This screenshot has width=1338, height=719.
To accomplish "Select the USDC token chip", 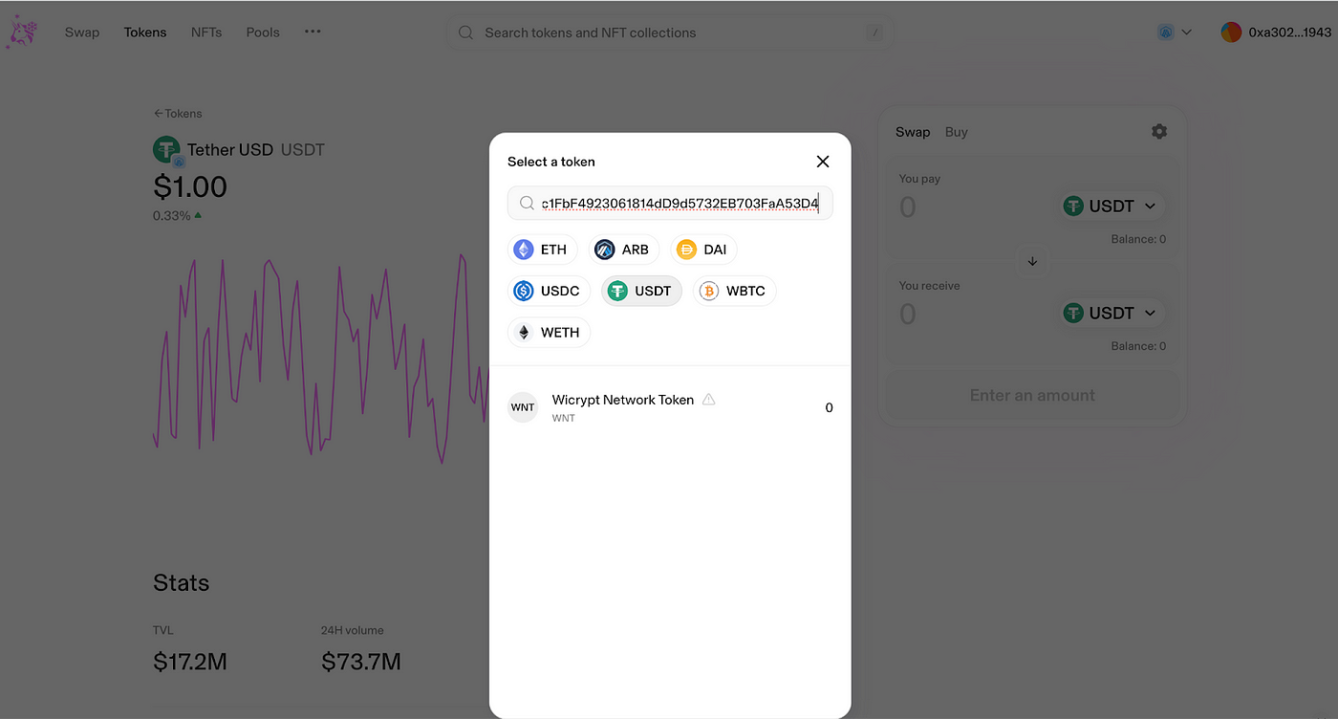I will point(549,291).
